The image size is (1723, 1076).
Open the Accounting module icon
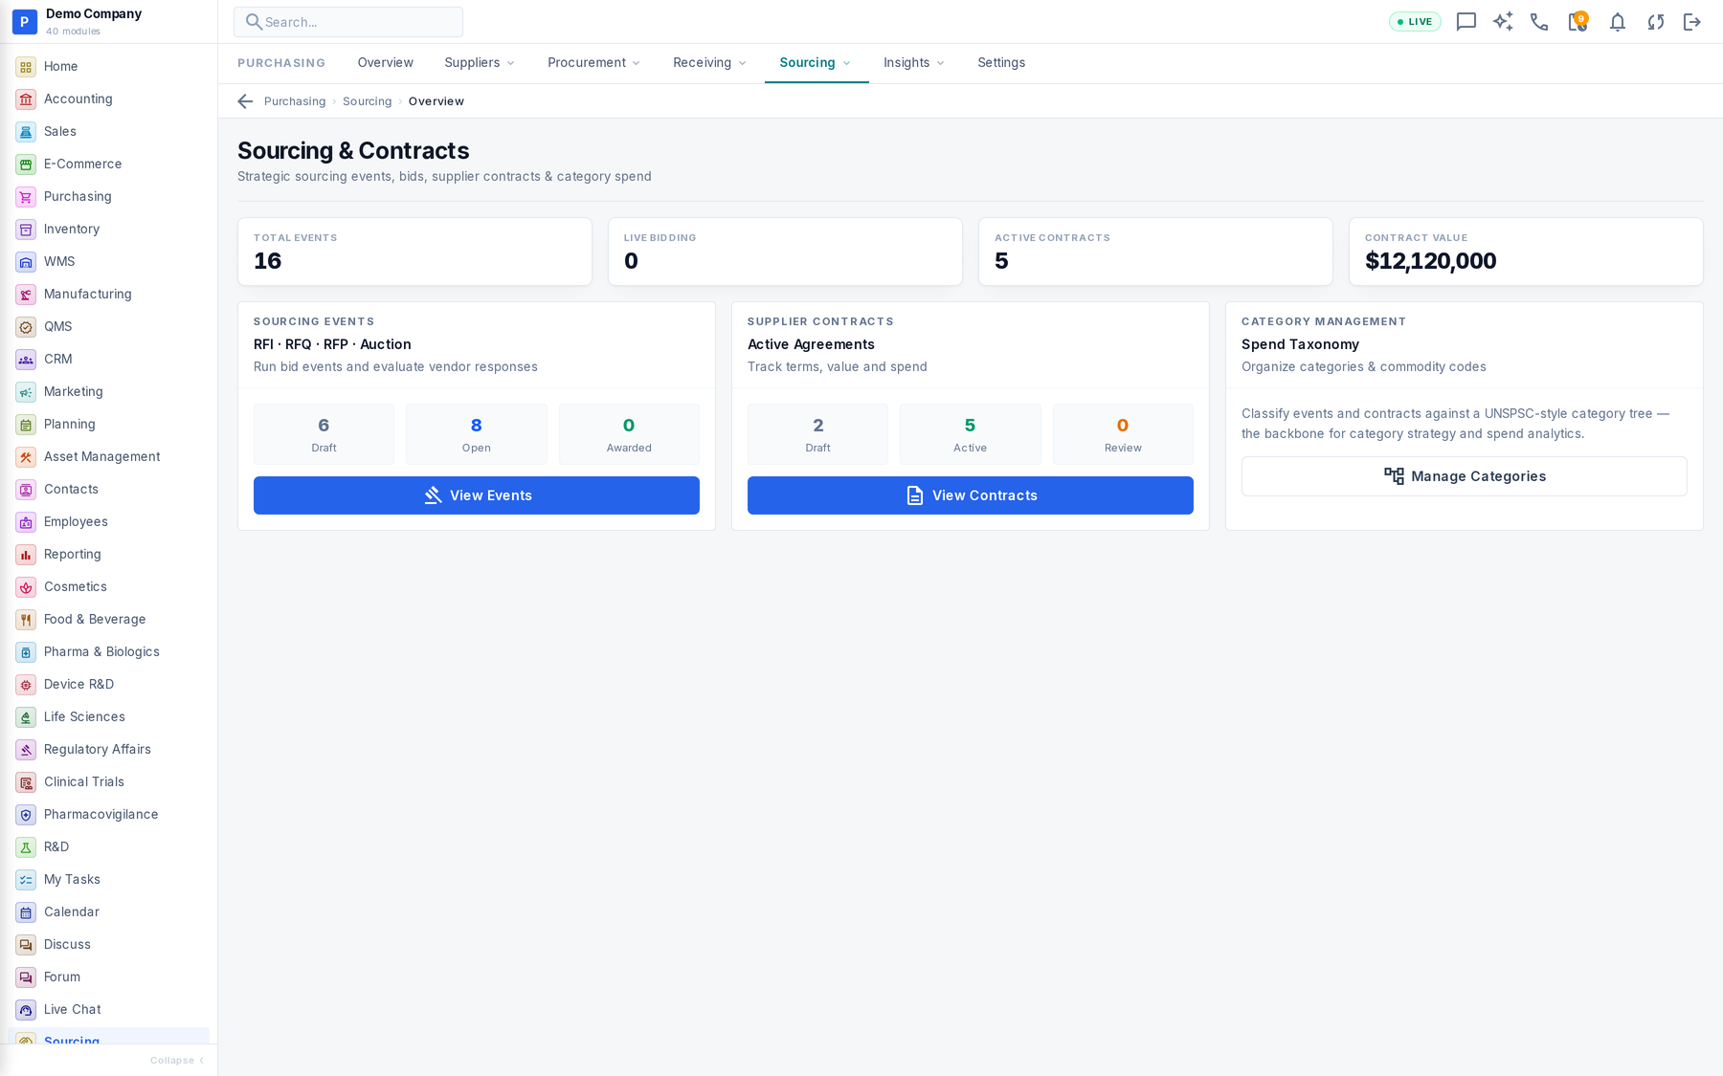pyautogui.click(x=26, y=99)
